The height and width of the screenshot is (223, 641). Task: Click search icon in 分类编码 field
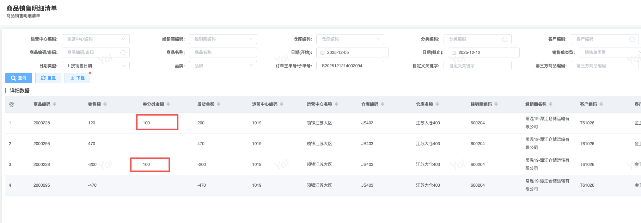[505, 39]
